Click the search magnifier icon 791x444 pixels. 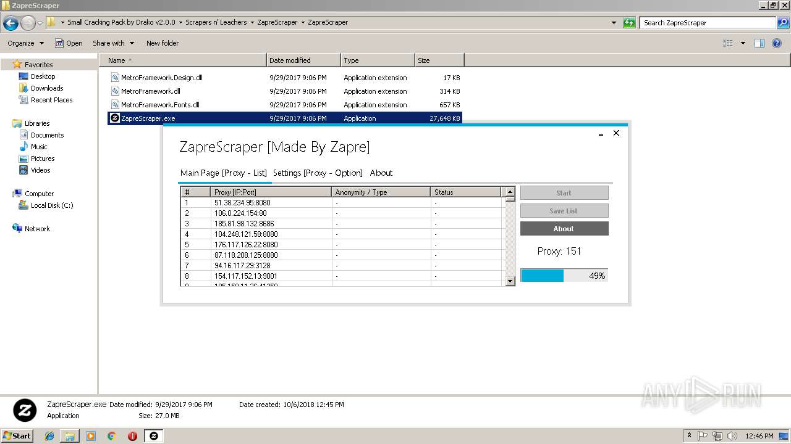pos(784,23)
